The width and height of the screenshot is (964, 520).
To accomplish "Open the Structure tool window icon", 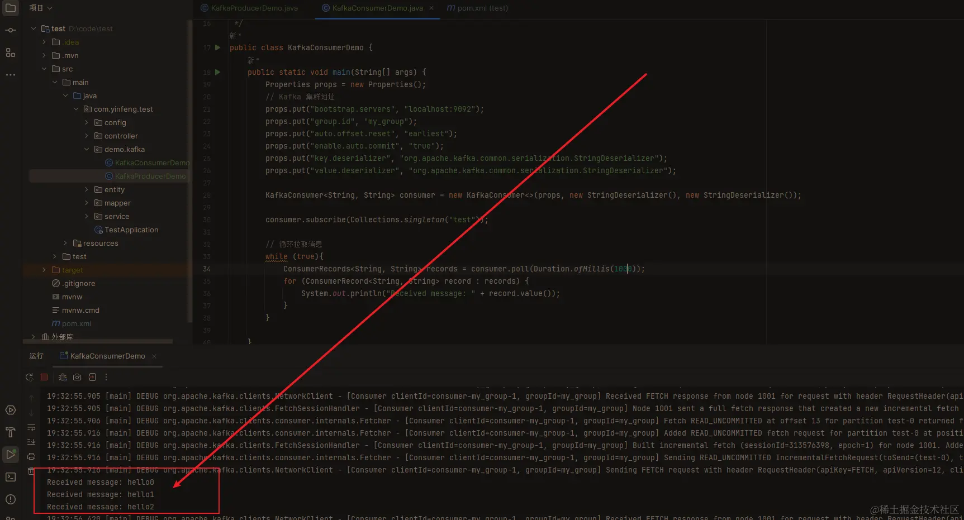I will pos(10,53).
